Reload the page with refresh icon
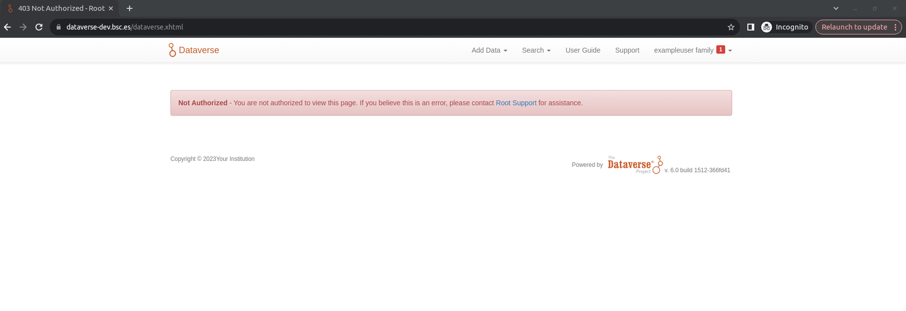Image resolution: width=906 pixels, height=311 pixels. 39,27
